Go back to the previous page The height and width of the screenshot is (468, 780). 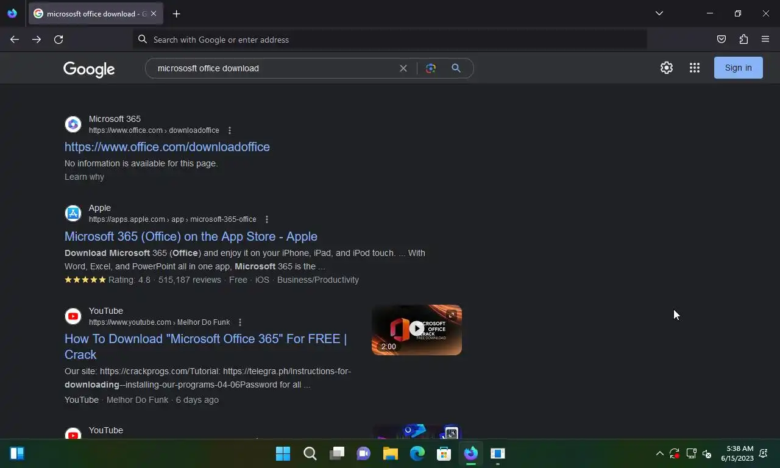pyautogui.click(x=15, y=40)
